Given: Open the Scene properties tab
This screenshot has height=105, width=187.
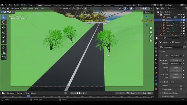Looking at the screenshot, I should tap(156, 59).
